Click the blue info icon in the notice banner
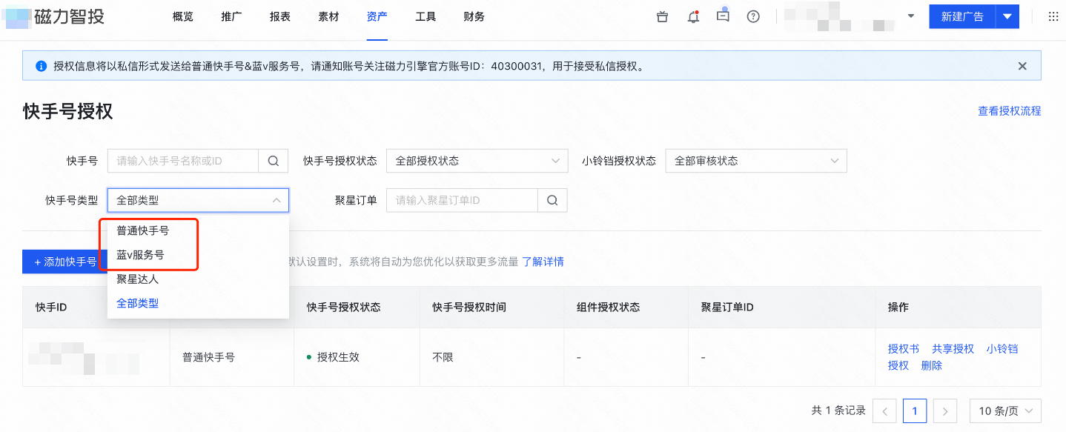This screenshot has height=432, width=1066. click(x=39, y=66)
